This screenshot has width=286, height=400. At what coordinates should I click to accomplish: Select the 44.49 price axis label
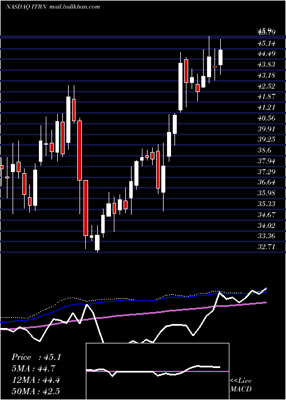point(267,54)
